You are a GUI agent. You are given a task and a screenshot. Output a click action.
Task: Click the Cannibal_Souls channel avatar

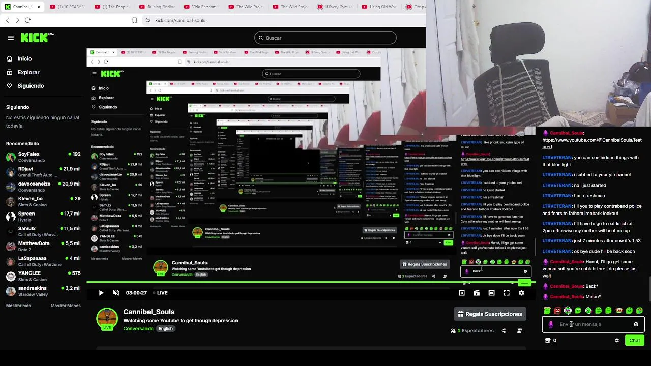(107, 319)
